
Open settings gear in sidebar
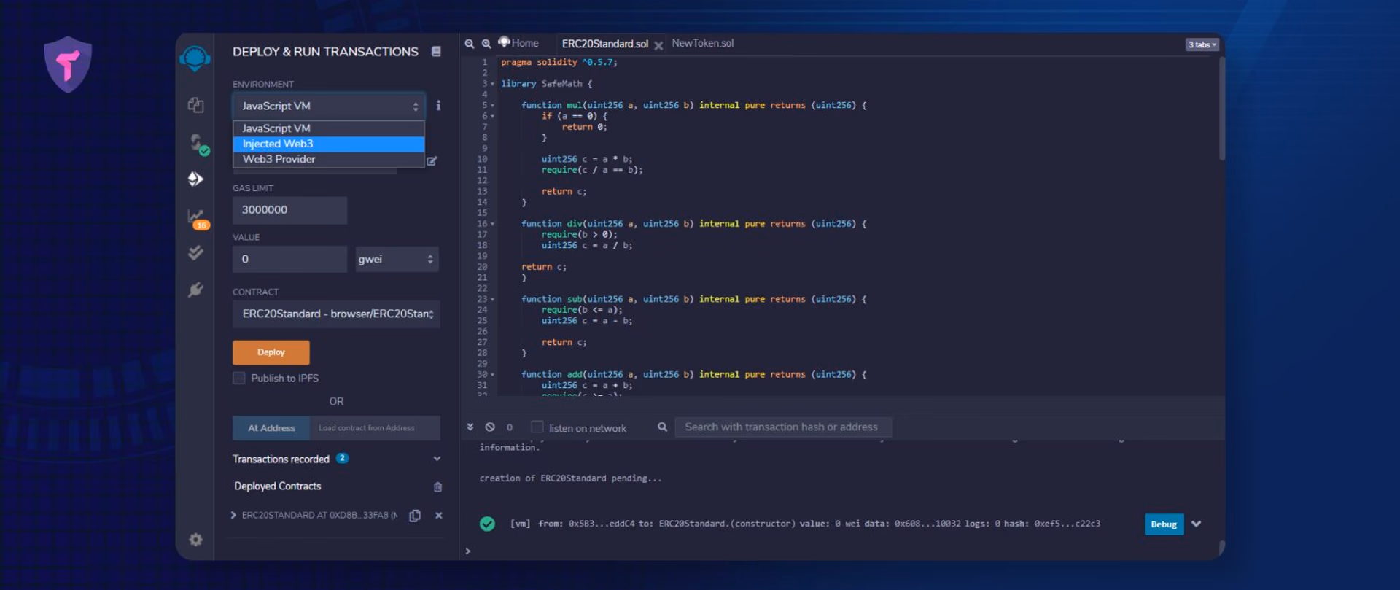pyautogui.click(x=195, y=540)
